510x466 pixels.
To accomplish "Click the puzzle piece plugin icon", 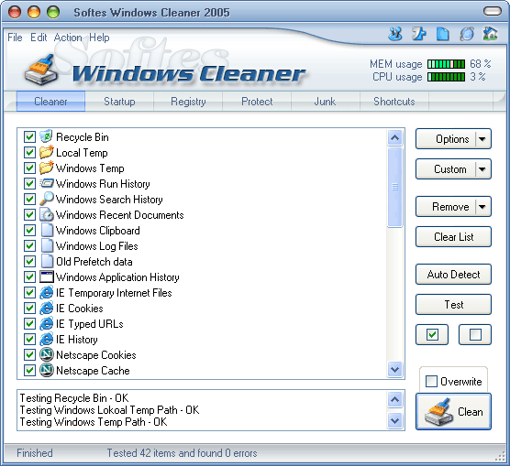I will [x=419, y=34].
